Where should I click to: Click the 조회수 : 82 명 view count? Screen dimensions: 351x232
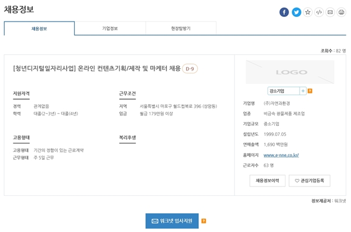(x=333, y=51)
